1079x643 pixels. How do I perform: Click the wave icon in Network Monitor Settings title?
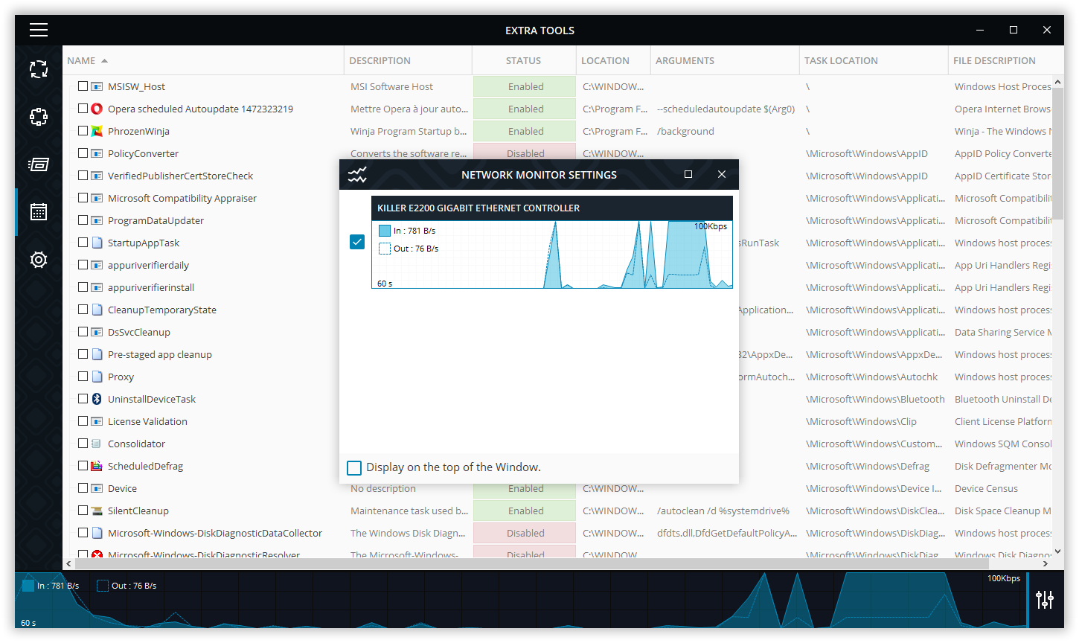coord(357,175)
